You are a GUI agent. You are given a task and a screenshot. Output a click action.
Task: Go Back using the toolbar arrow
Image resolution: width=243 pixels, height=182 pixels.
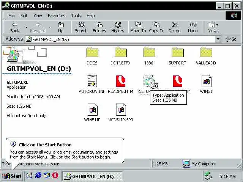coord(14,27)
